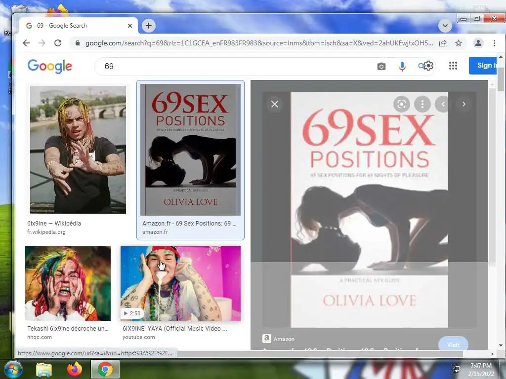Open a new tab with the plus button
Viewport: 506px width, 379px height.
(x=148, y=26)
